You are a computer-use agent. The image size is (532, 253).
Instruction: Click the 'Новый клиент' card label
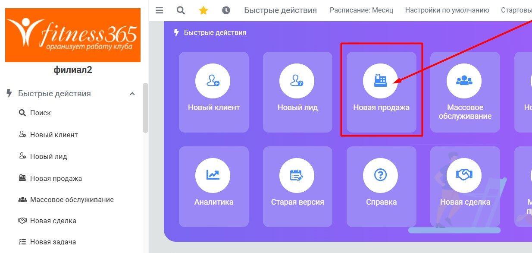pyautogui.click(x=214, y=108)
